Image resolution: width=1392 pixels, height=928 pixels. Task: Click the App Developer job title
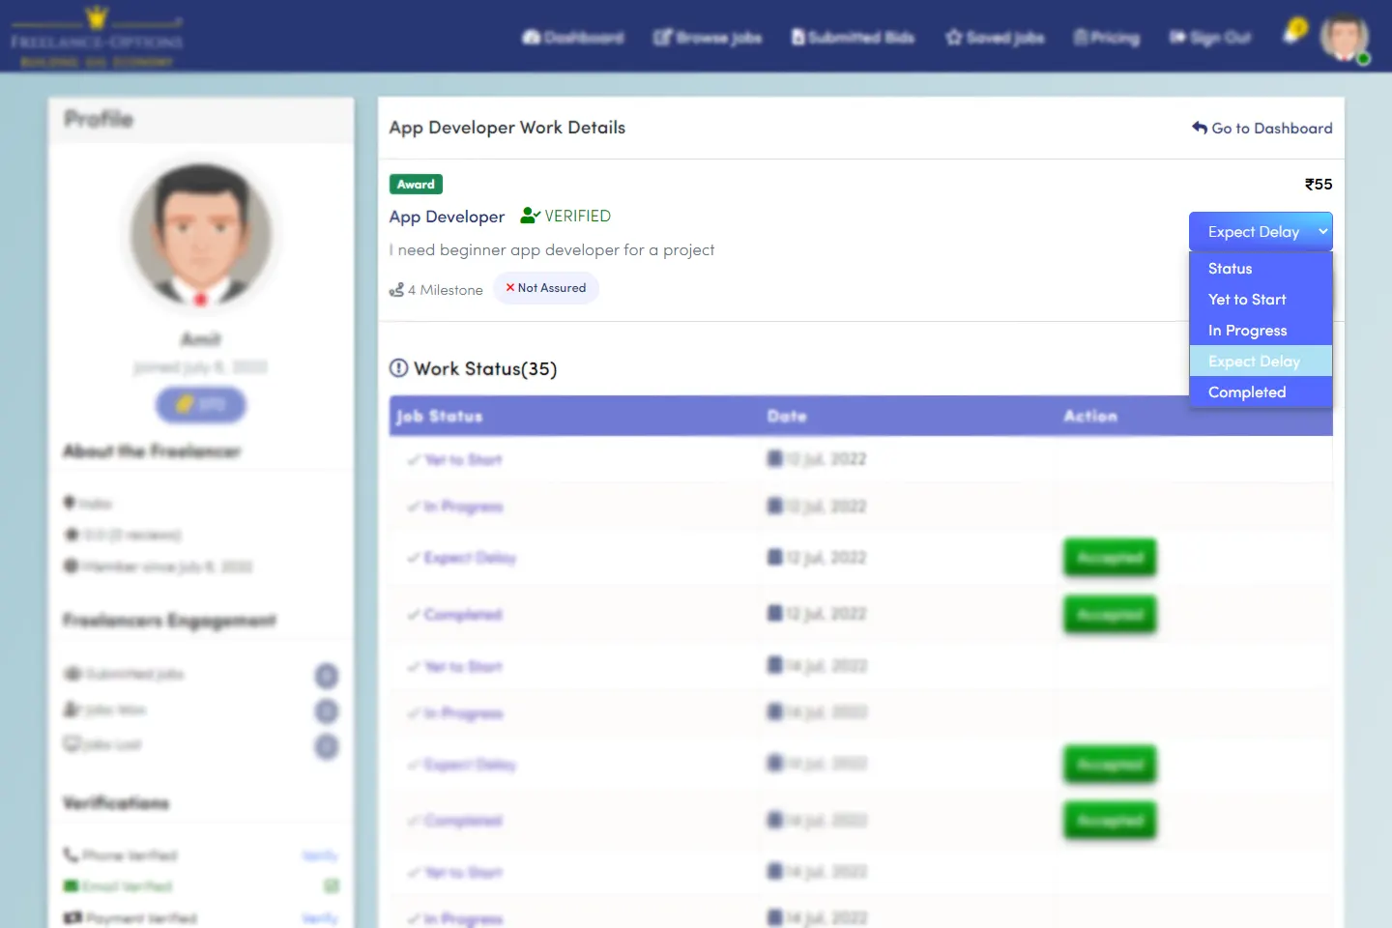pyautogui.click(x=447, y=217)
